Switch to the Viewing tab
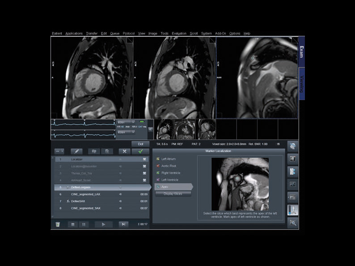The width and height of the screenshot is (355, 266). tap(302, 84)
